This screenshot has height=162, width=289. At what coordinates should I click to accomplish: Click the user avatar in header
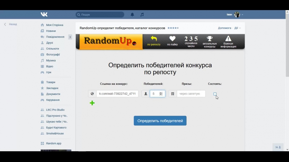coord(237,14)
